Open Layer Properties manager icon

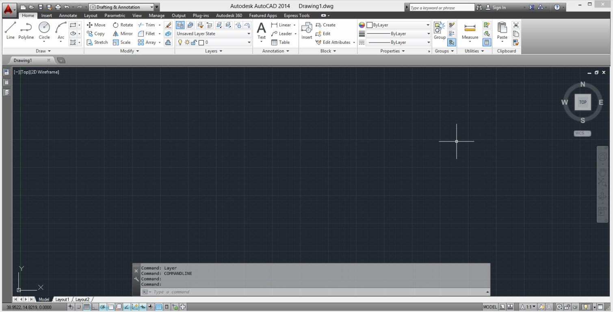pos(180,25)
